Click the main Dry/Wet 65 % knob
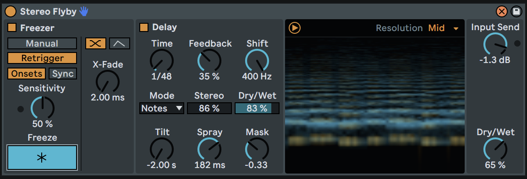Image resolution: width=527 pixels, height=179 pixels. tap(495, 149)
